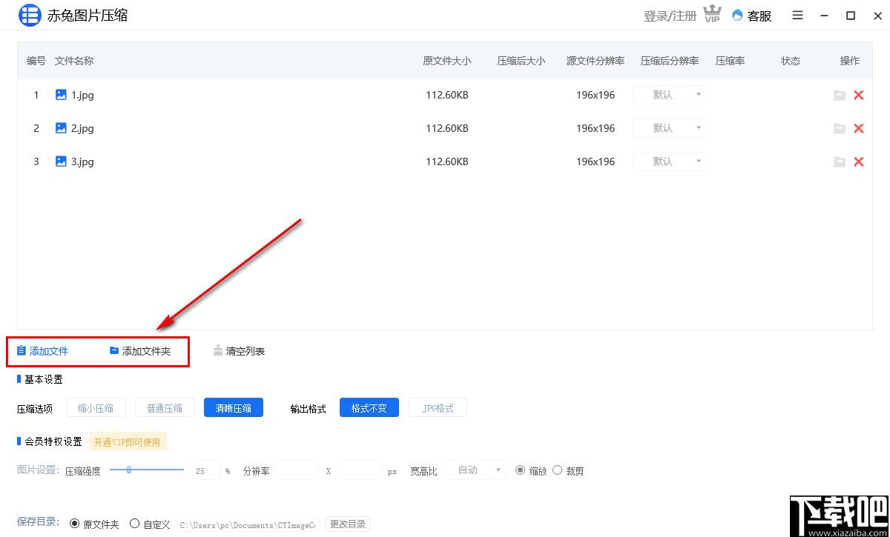
Task: Click the image icon beside 2.jpg
Action: pyautogui.click(x=61, y=128)
